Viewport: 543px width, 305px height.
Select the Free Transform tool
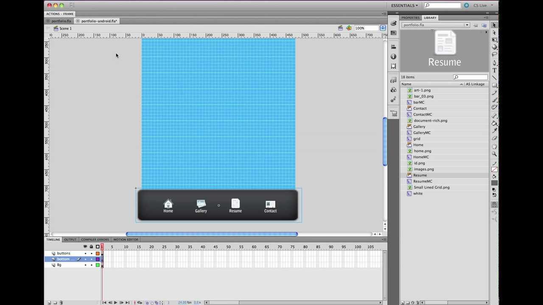494,40
